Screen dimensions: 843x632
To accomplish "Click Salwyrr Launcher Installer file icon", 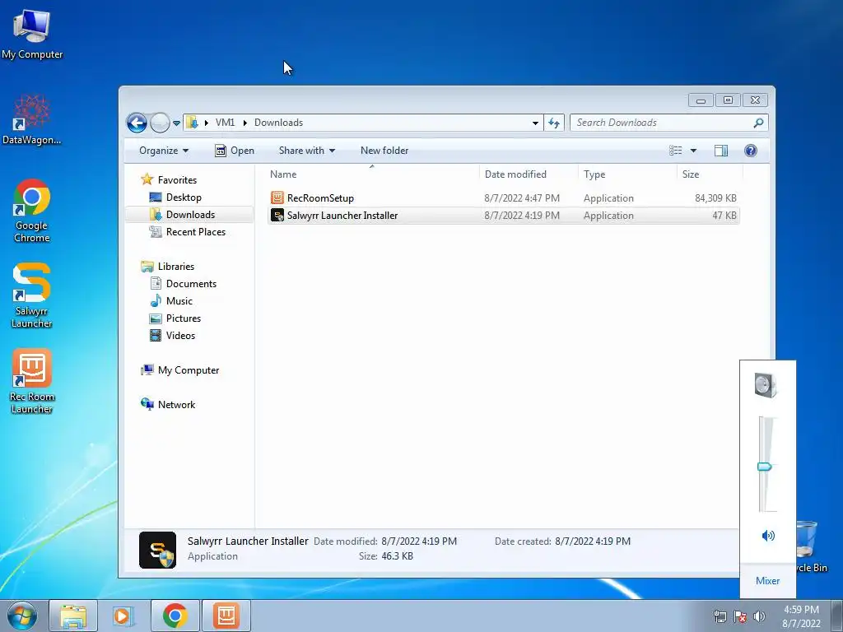I will 277,216.
